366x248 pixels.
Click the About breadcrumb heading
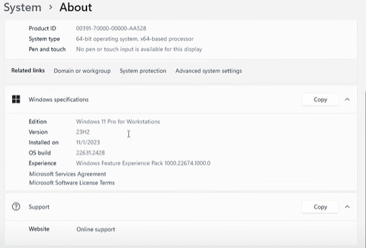click(76, 7)
